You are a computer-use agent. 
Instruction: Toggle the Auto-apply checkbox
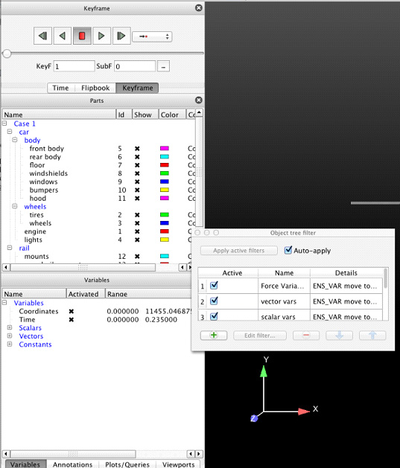pos(288,250)
